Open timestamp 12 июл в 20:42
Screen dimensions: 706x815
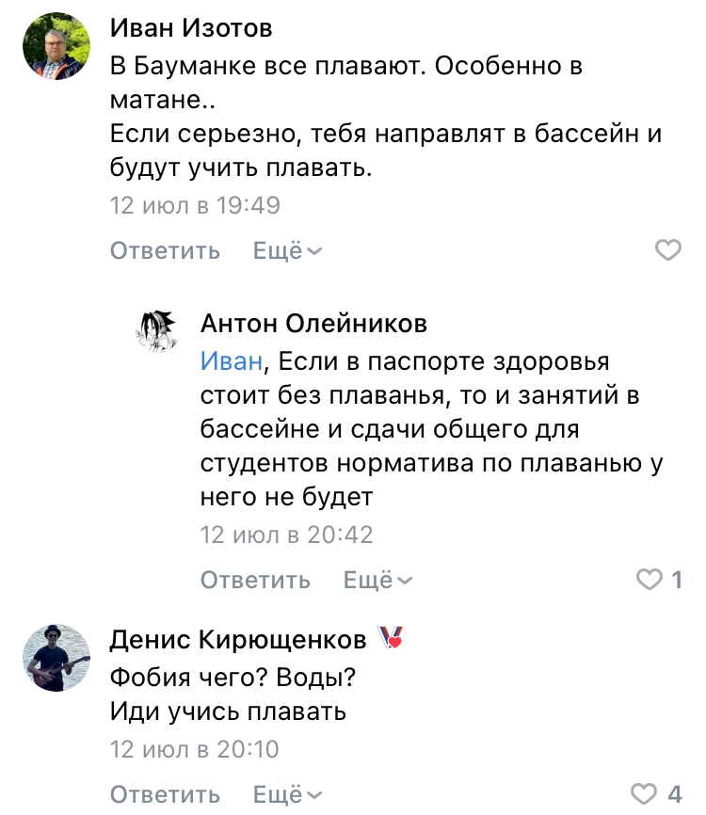click(x=286, y=535)
